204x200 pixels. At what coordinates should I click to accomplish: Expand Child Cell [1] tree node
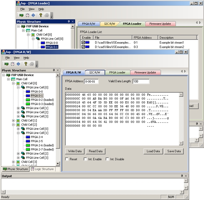pyautogui.click(x=13, y=120)
